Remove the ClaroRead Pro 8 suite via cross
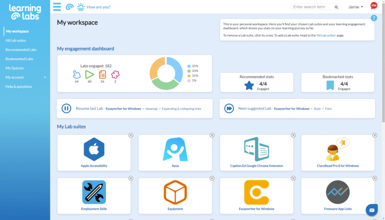The width and height of the screenshot is (385, 220). tap(375, 135)
